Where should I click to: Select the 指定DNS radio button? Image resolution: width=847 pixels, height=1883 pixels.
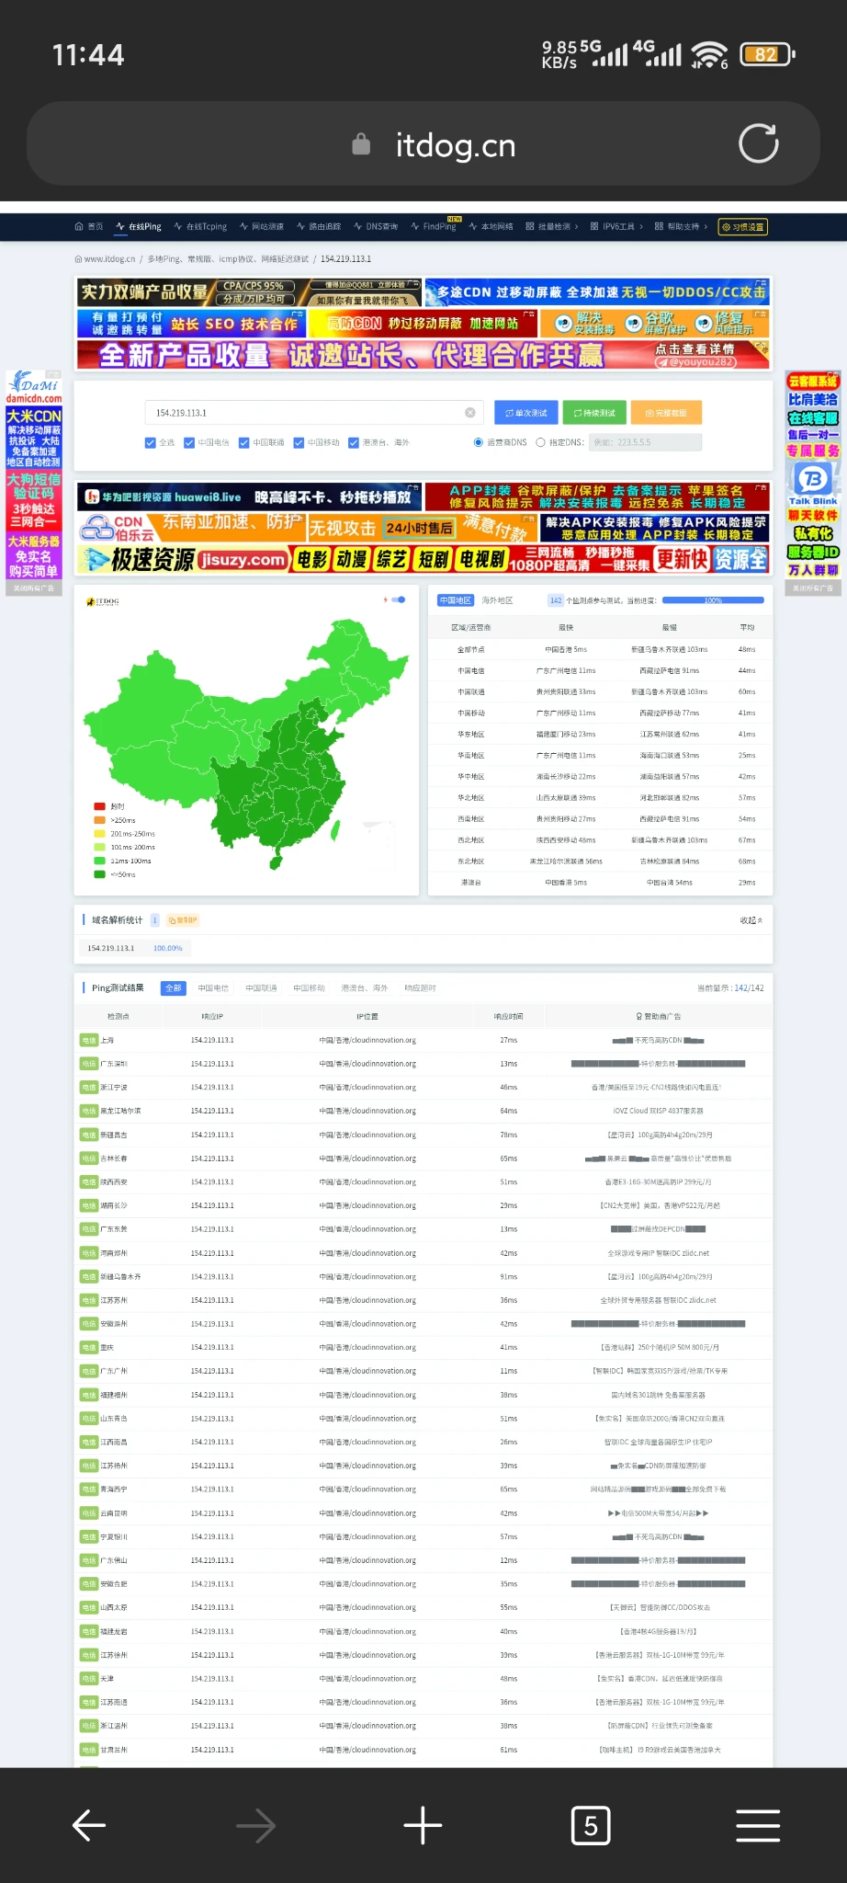point(541,442)
